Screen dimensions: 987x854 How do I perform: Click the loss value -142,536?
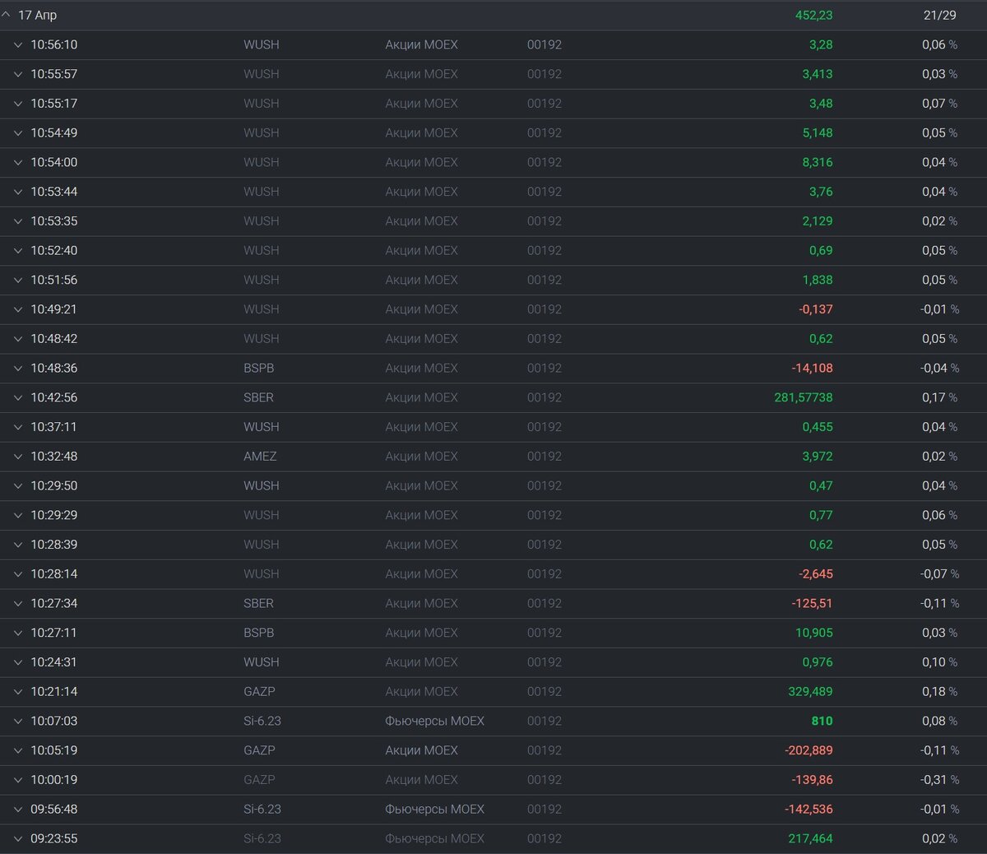point(809,810)
